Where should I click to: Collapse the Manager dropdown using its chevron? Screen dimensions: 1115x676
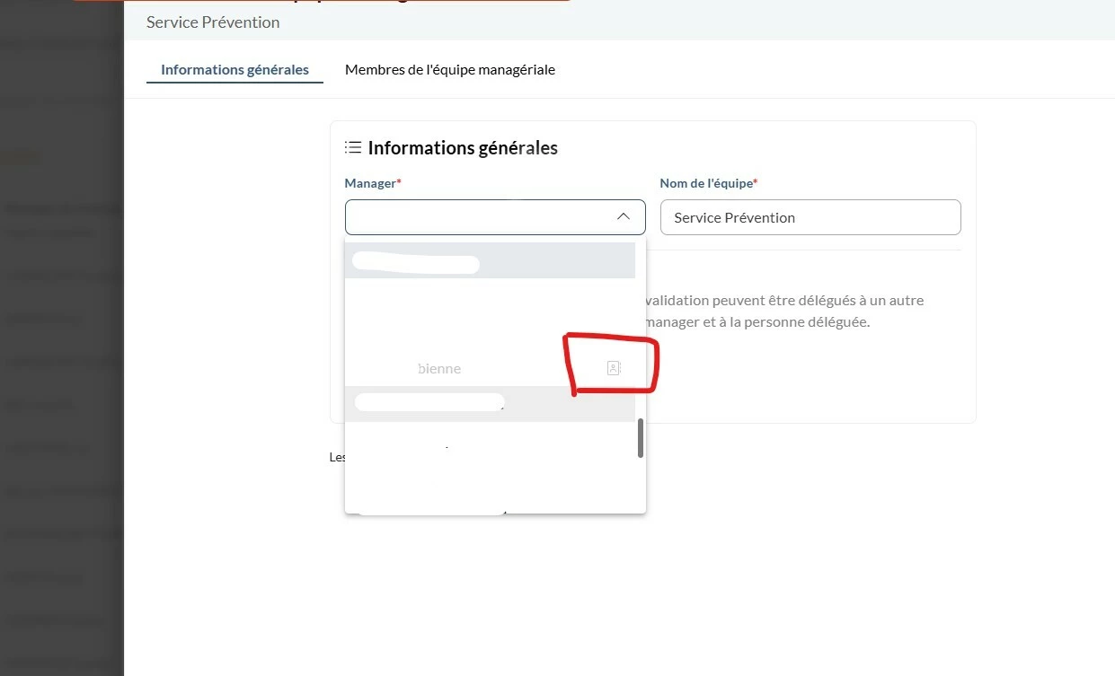point(624,217)
